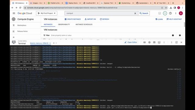The image size is (195, 110).
Task: Click Open Editor button
Action: click(x=131, y=42)
